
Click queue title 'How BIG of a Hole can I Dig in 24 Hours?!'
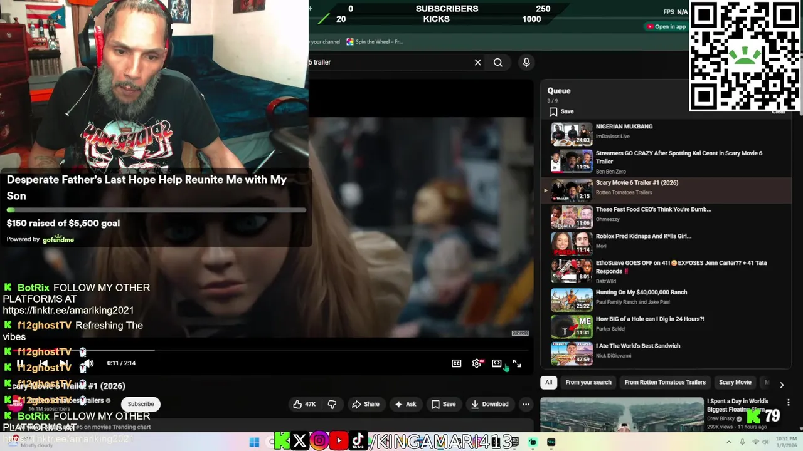click(649, 319)
